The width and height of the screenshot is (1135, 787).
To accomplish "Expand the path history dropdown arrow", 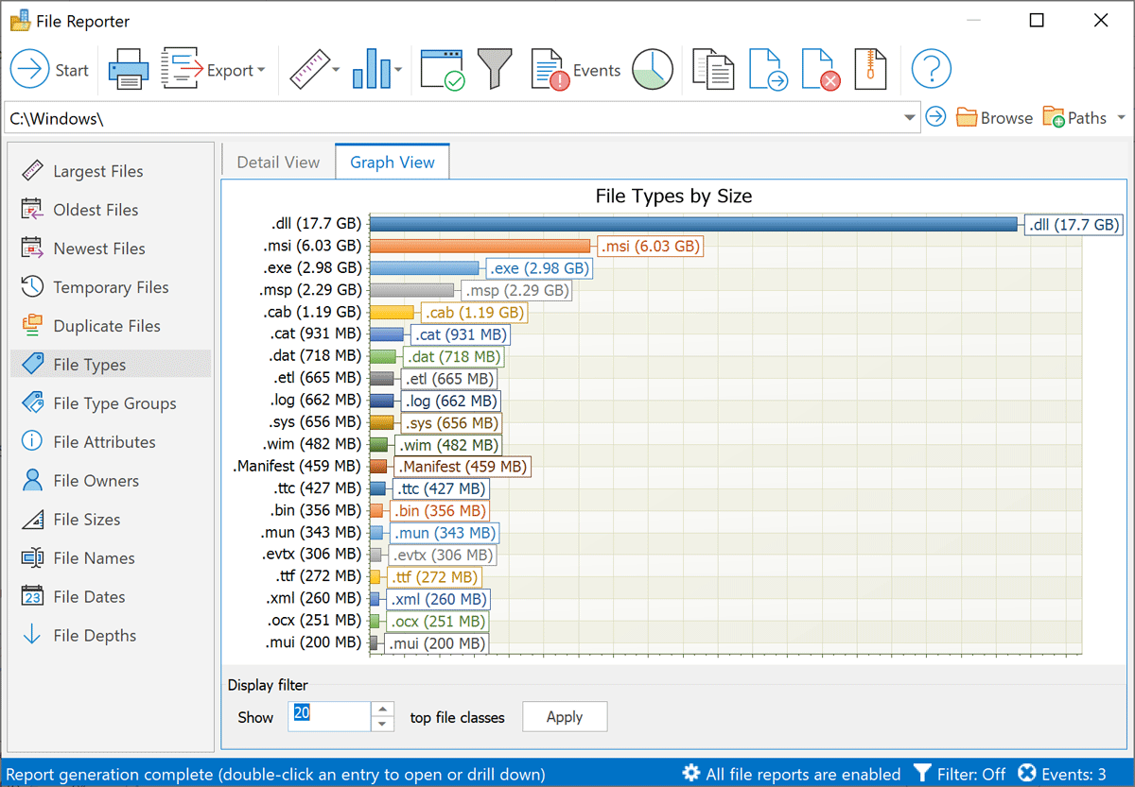I will [x=910, y=118].
